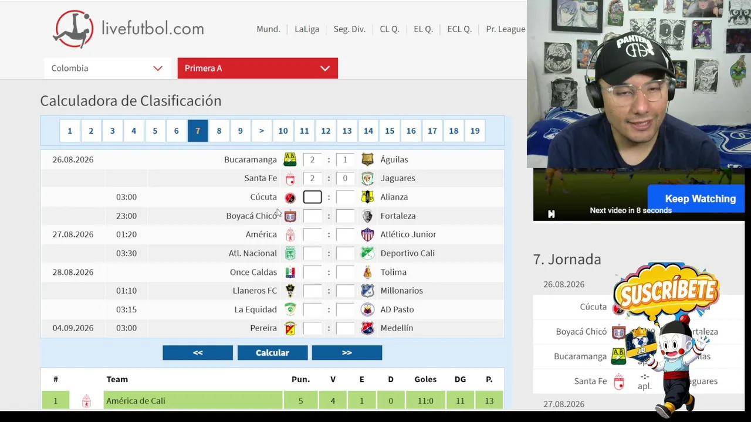751x422 pixels.
Task: Click the Once Caldas crest
Action: [x=290, y=272]
